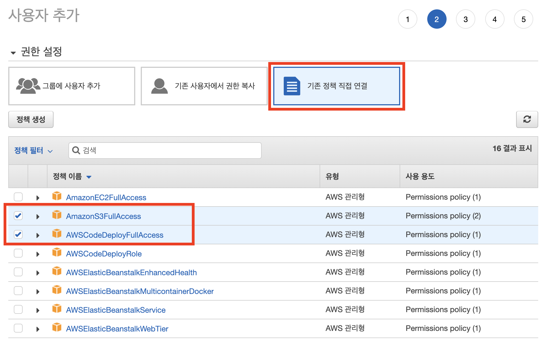The width and height of the screenshot is (552, 348).
Task: Focus the 검색 policy search field
Action: (165, 151)
